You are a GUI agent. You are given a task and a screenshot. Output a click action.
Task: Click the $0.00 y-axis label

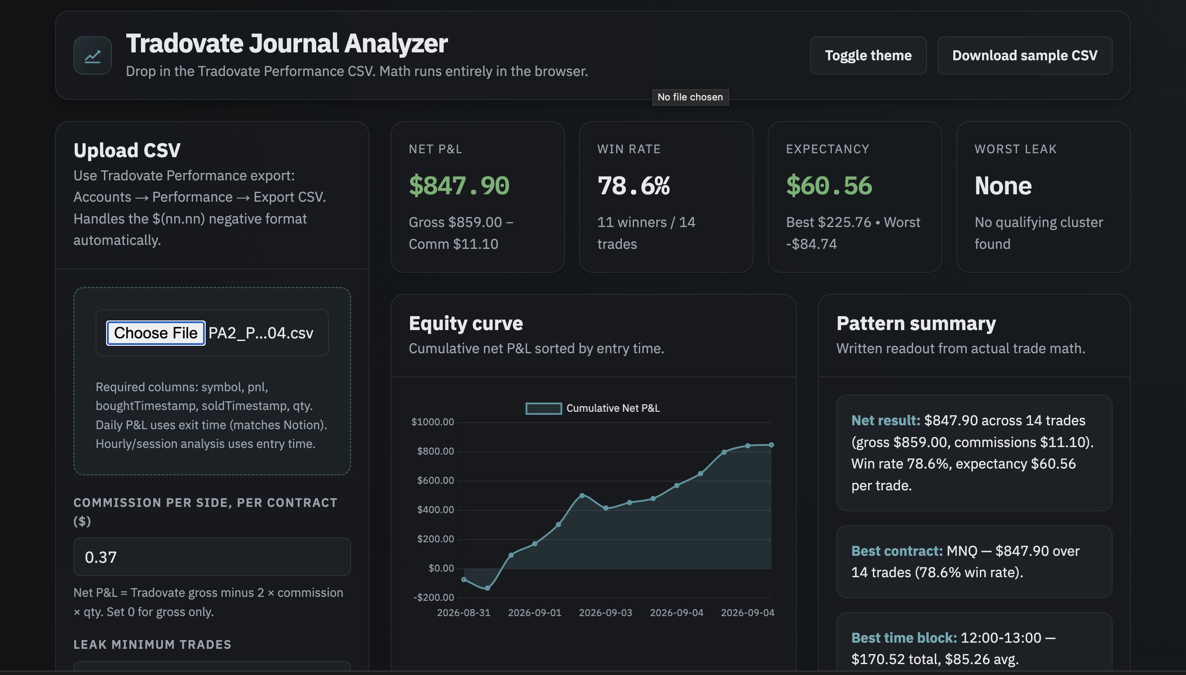click(x=441, y=568)
